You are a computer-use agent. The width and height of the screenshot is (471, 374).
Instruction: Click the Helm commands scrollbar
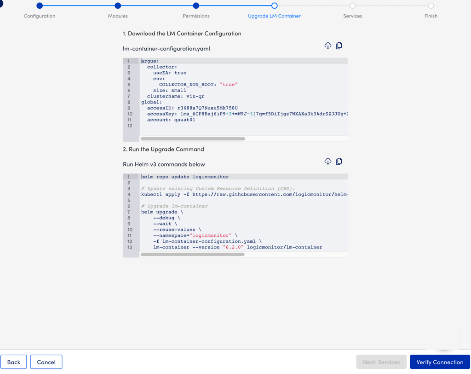(x=193, y=254)
